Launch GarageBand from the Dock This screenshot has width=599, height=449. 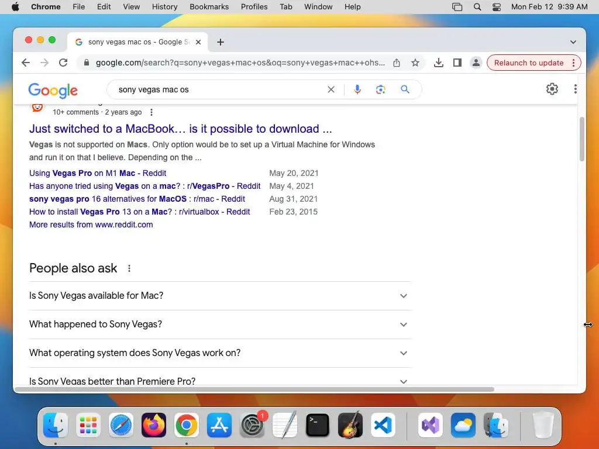point(350,425)
